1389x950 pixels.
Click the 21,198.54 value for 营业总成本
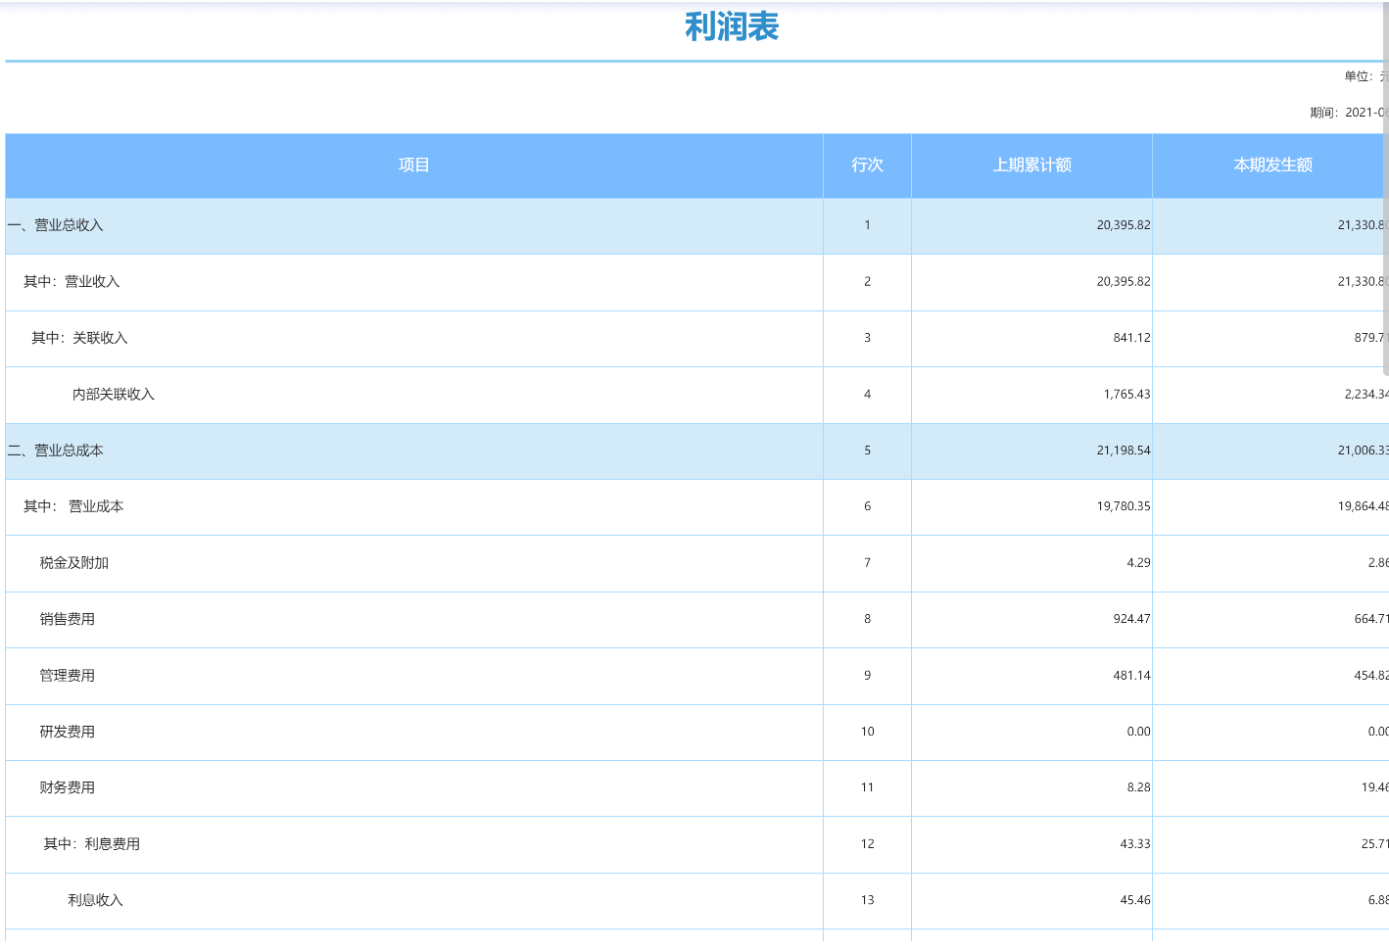[x=1124, y=451]
